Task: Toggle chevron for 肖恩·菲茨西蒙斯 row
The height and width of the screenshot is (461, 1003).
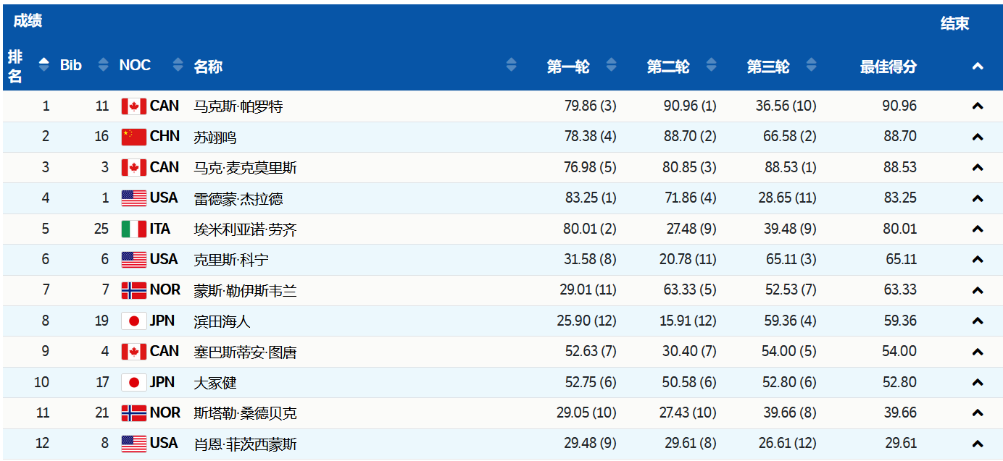Action: pyautogui.click(x=978, y=444)
